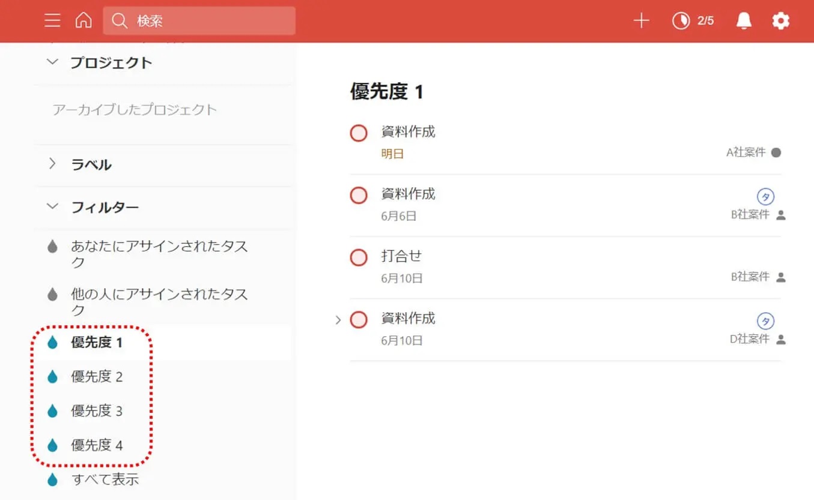Open アーカイブしたプロジェクト link
This screenshot has width=814, height=500.
point(135,110)
